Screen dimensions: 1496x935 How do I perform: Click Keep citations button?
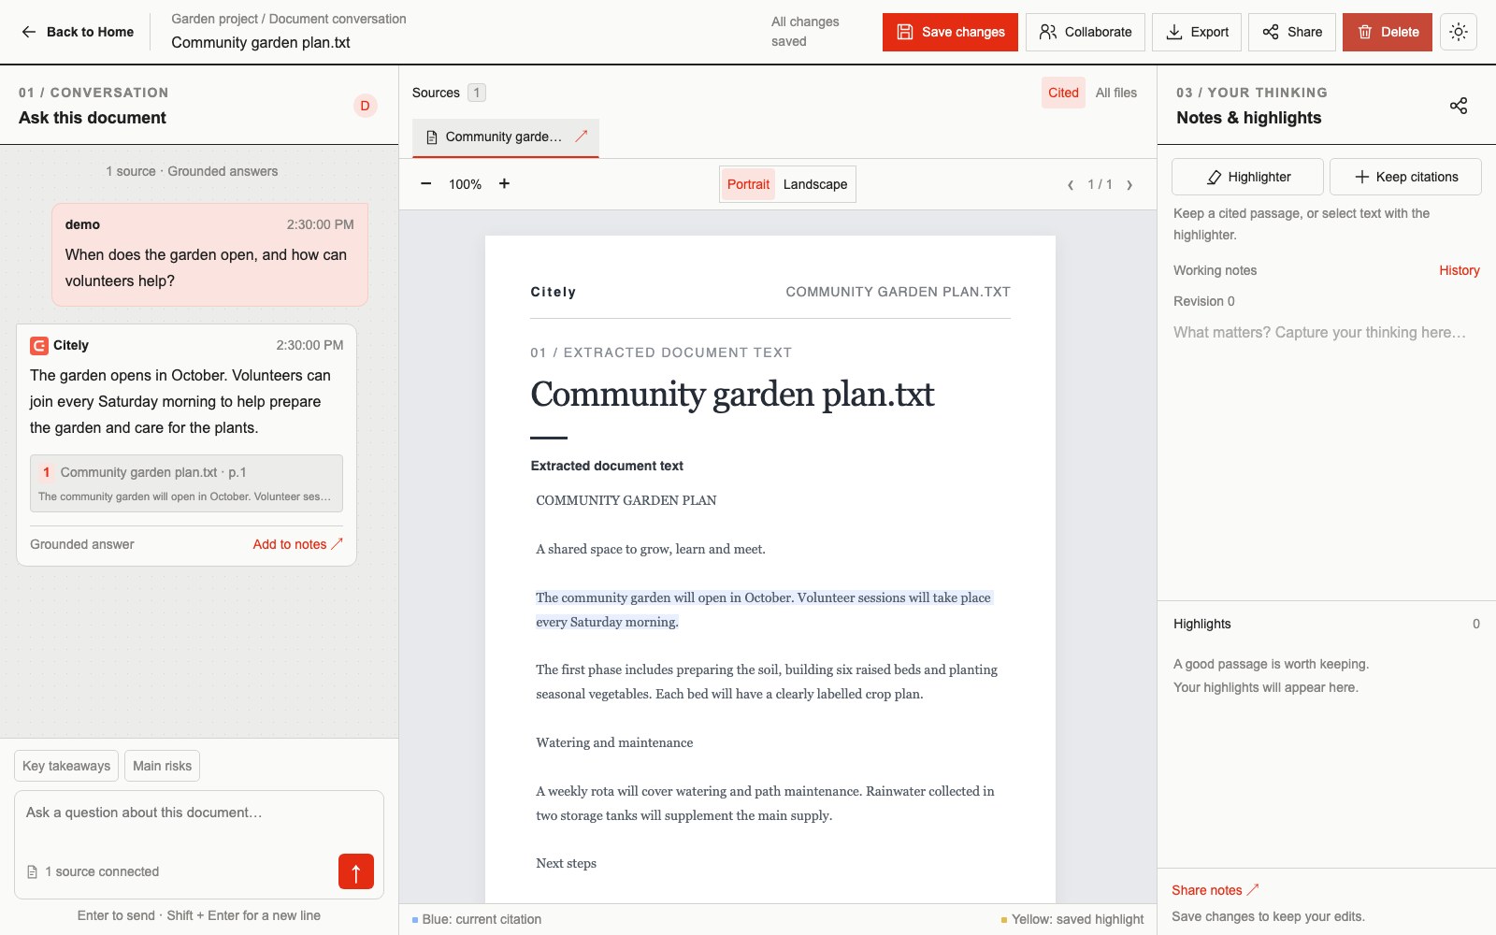pos(1405,177)
